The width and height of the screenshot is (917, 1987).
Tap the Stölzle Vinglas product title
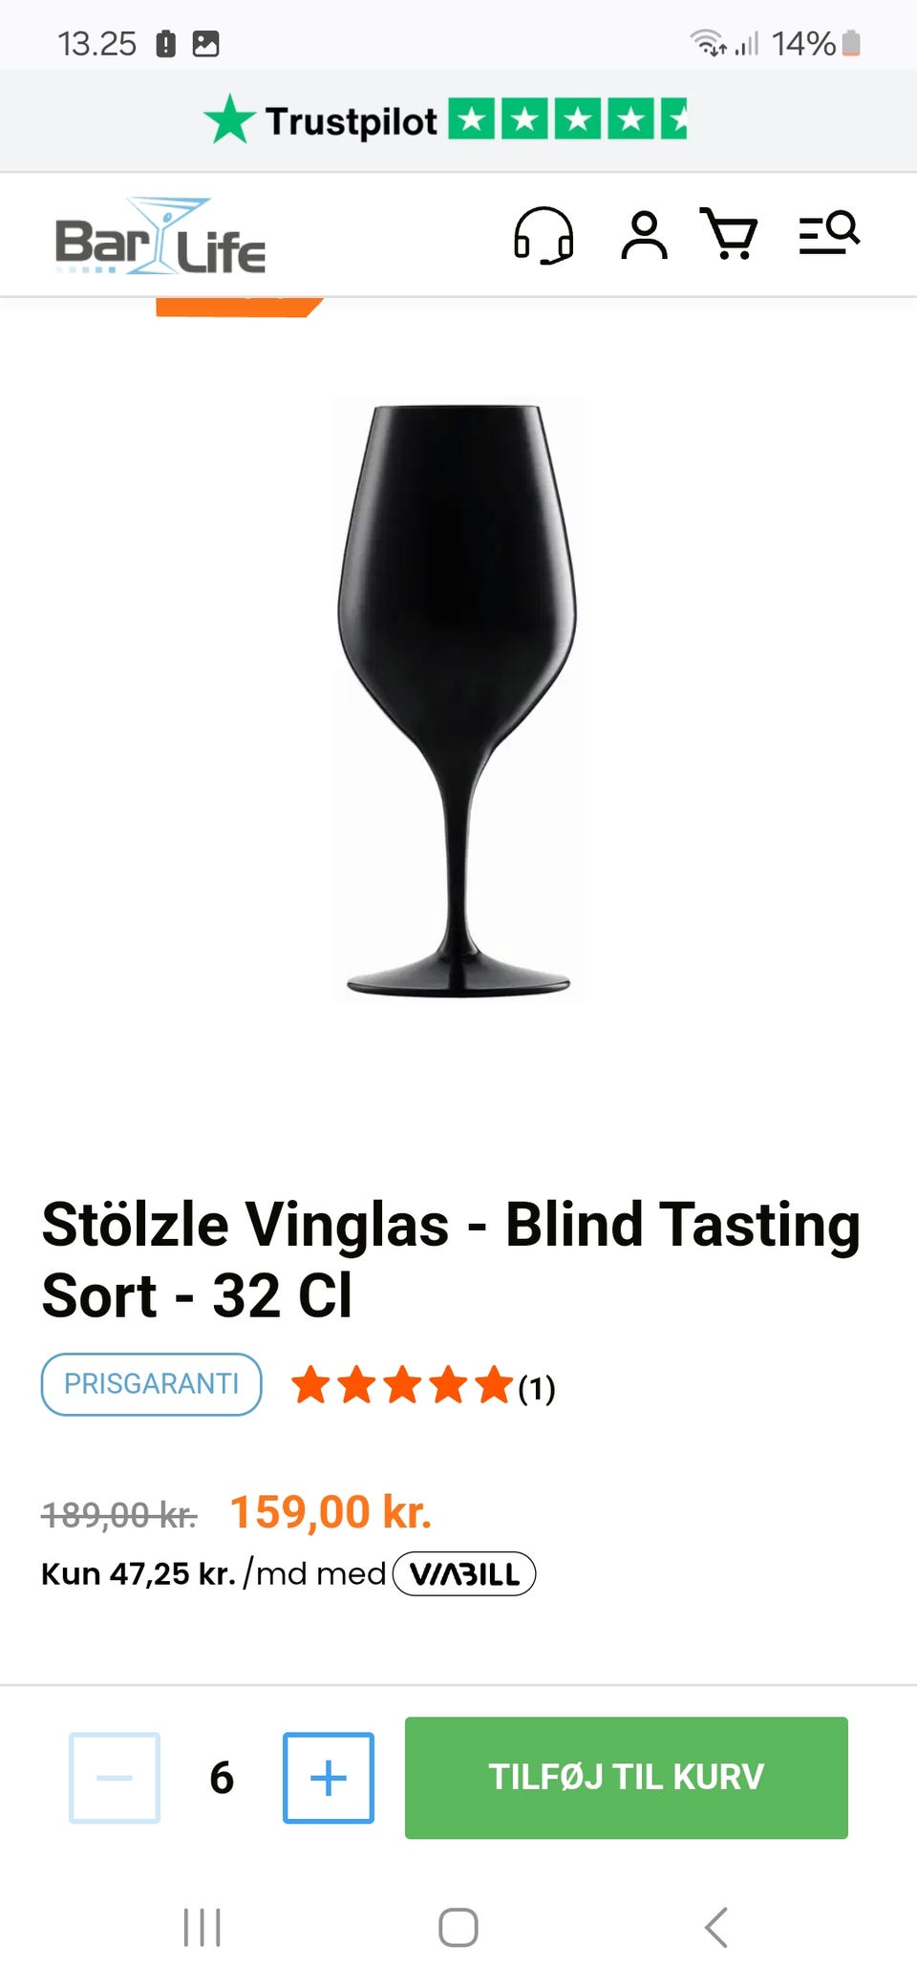point(451,1259)
